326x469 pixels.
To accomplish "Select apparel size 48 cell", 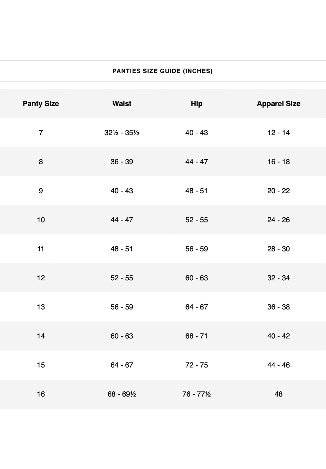I will coord(278,394).
